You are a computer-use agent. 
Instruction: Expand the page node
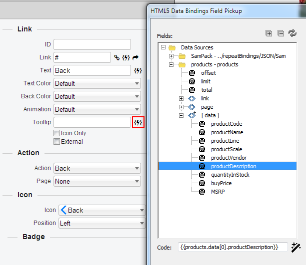pos(181,107)
